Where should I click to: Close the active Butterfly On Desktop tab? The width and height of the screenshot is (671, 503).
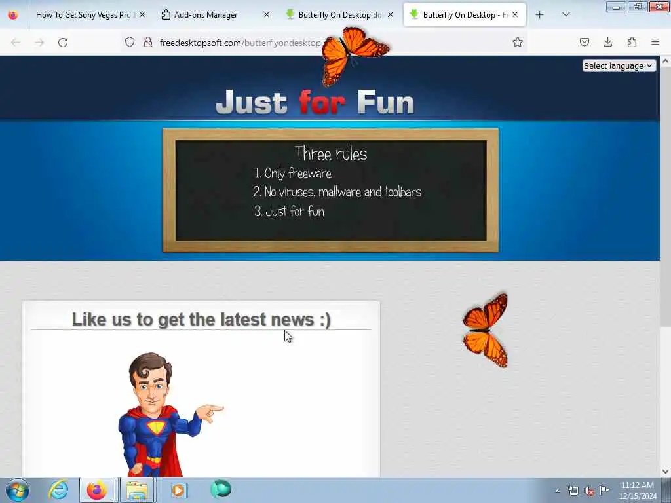pos(515,15)
